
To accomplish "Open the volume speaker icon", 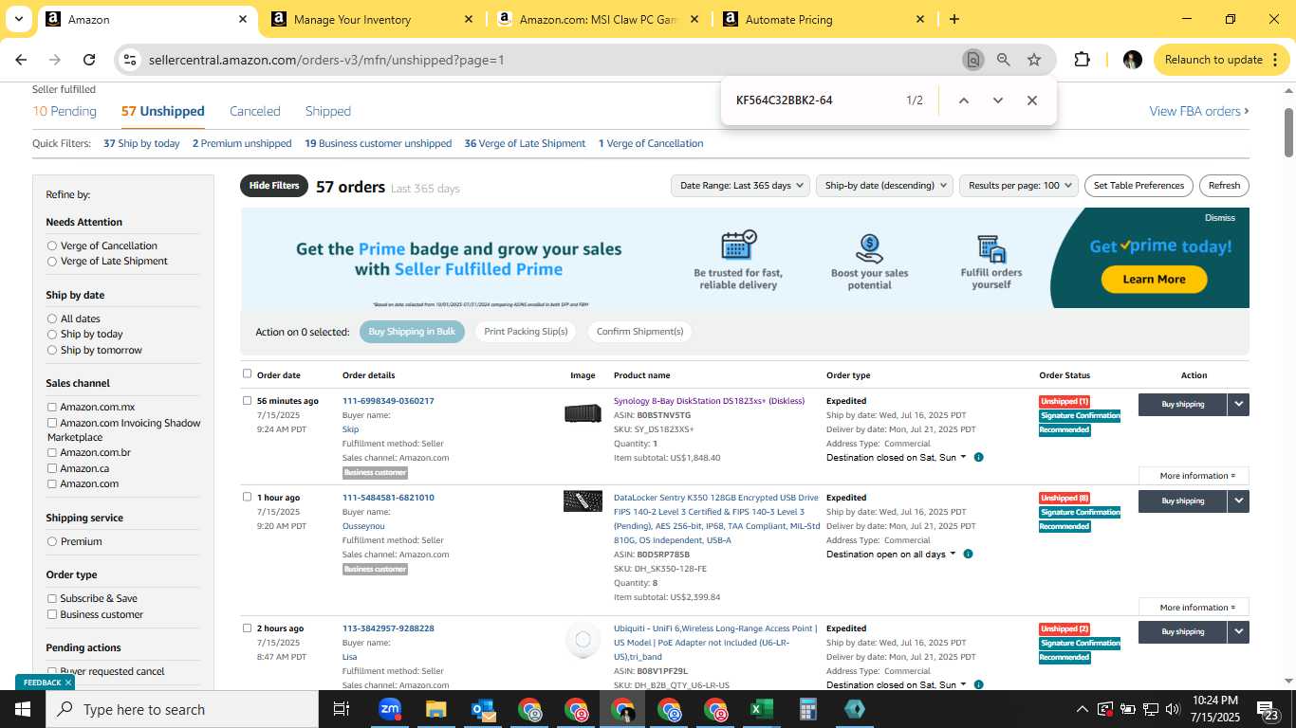I will [x=1173, y=709].
